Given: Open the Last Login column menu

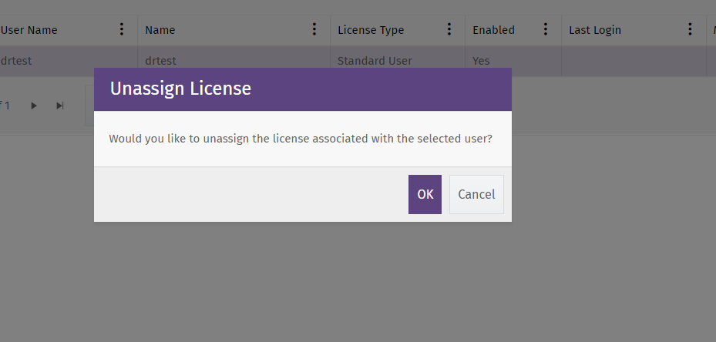Looking at the screenshot, I should (690, 30).
